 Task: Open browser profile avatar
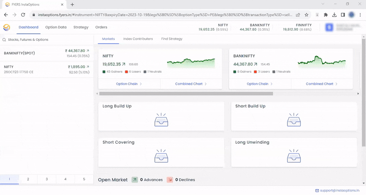tap(351, 15)
